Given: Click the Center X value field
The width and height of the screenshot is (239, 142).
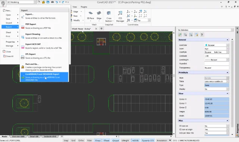Looking at the screenshot, I should tap(217, 99).
